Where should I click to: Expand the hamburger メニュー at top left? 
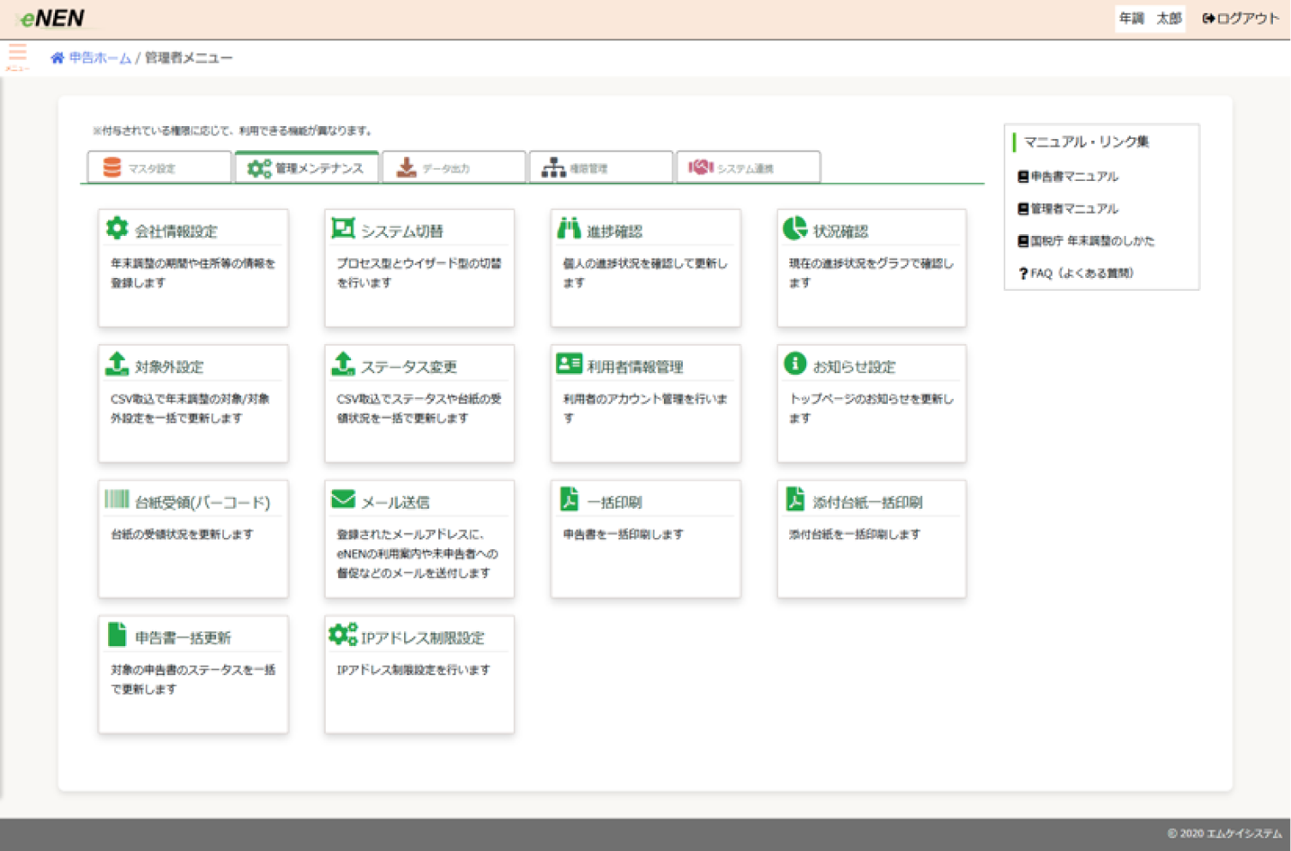click(x=17, y=55)
